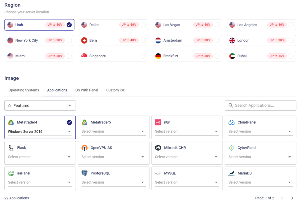The image size is (299, 206).
Task: Click the Metatrader5 logo icon
Action: point(85,122)
